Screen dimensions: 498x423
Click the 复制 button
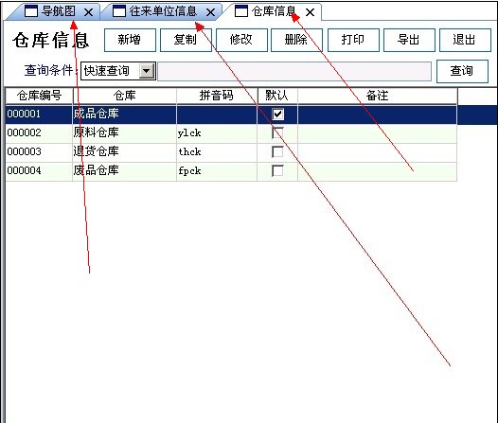click(186, 40)
